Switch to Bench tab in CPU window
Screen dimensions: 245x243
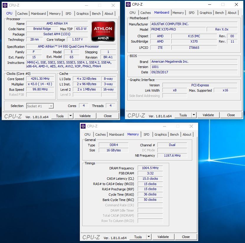click(96, 14)
